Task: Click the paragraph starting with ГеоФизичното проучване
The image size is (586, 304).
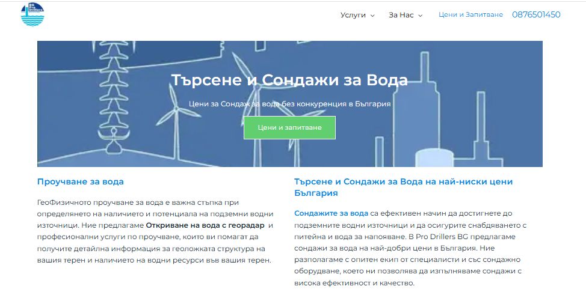Action: pyautogui.click(x=155, y=231)
